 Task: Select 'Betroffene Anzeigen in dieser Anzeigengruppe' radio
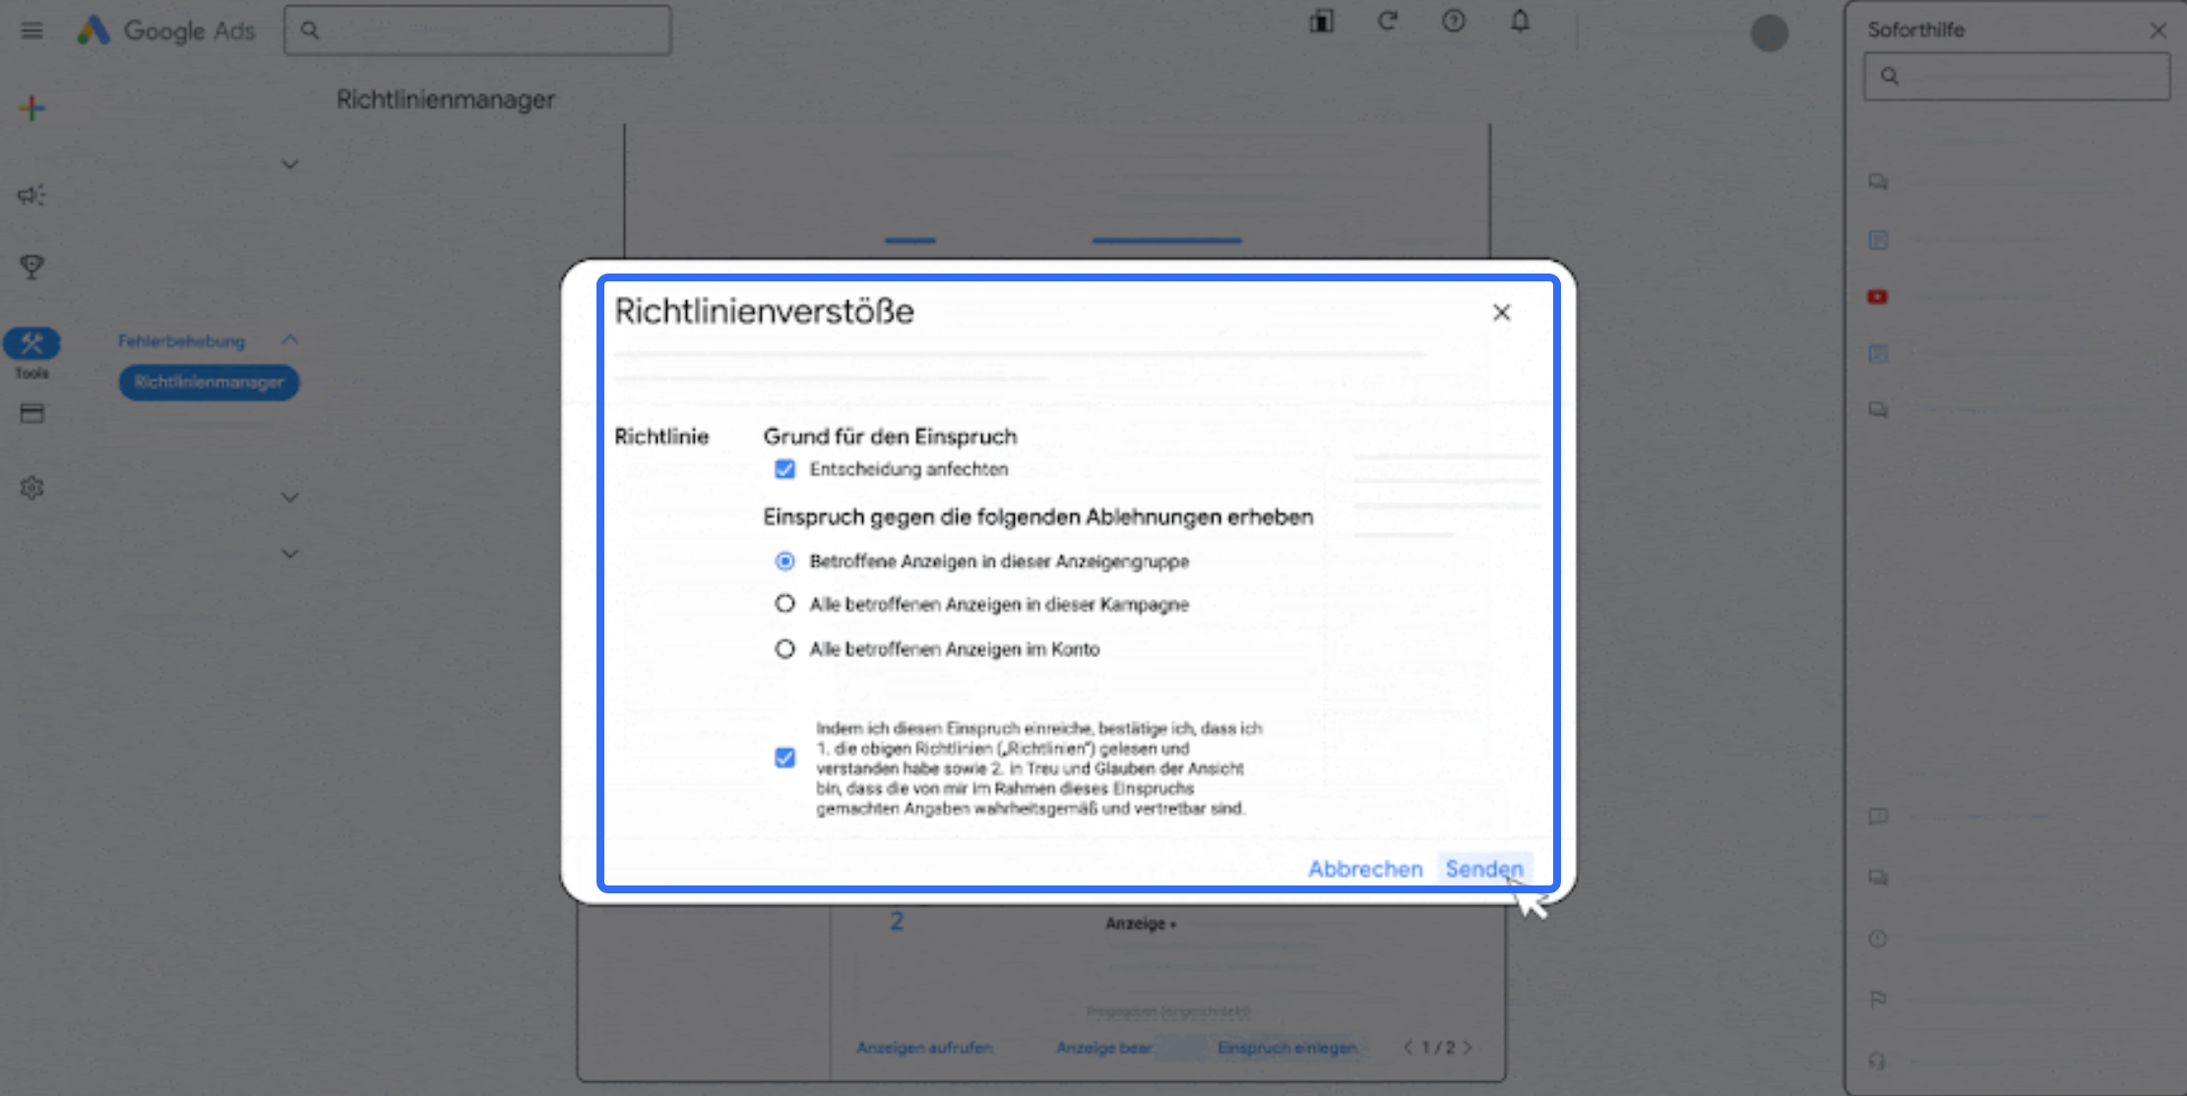(784, 561)
